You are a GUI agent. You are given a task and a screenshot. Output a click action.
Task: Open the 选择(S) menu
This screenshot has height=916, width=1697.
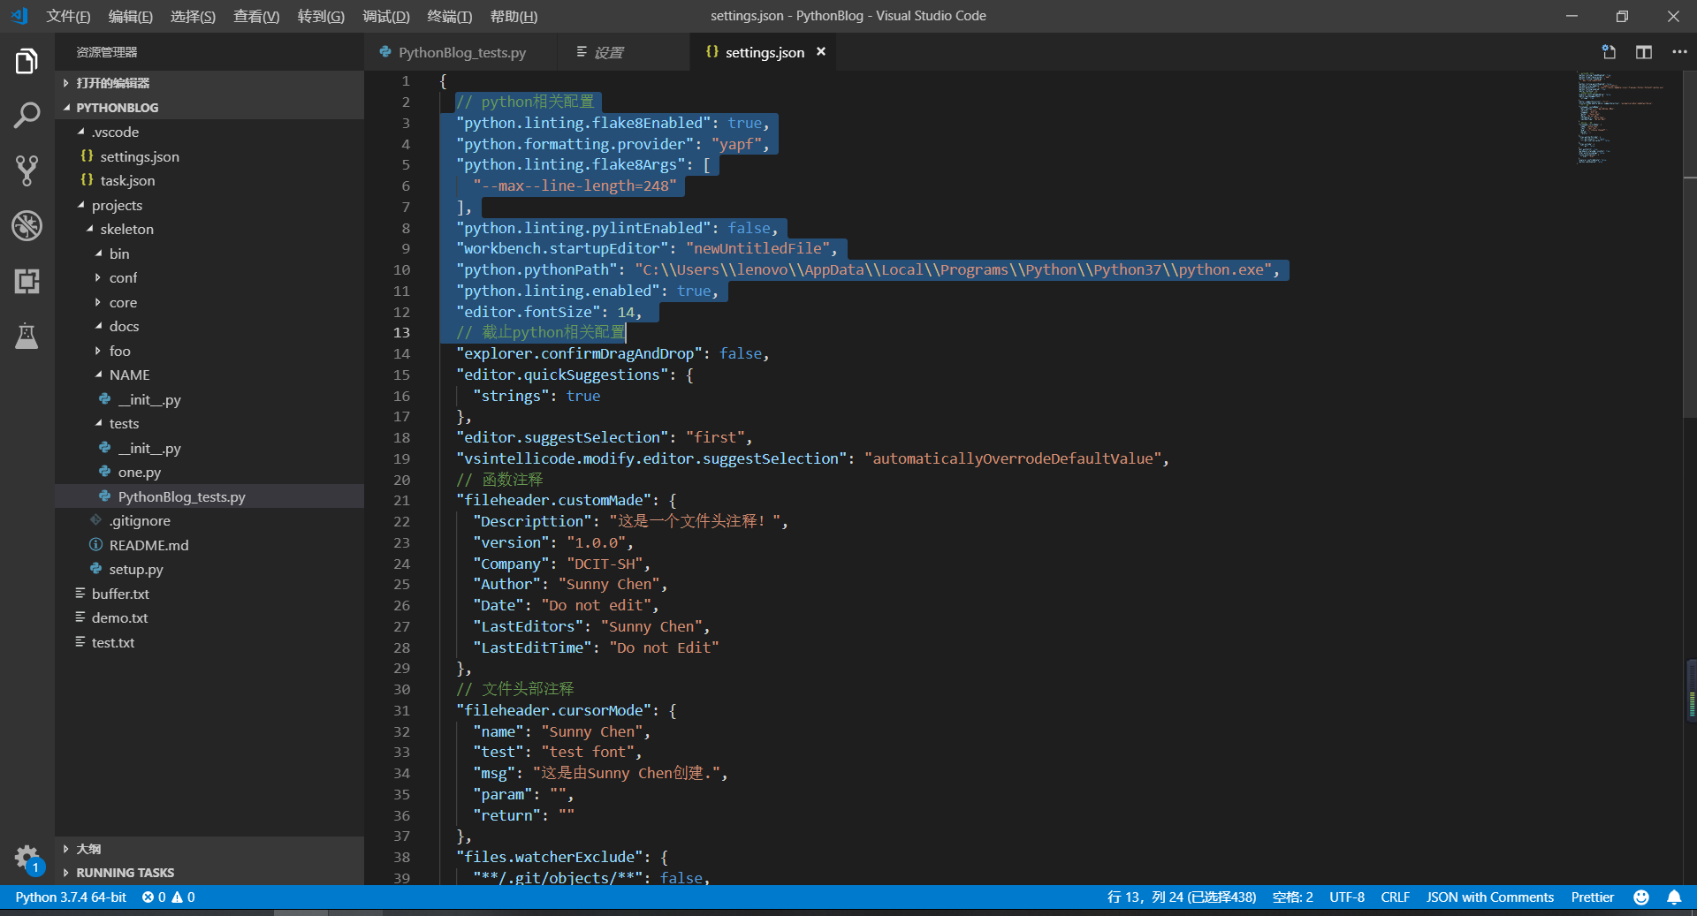pos(193,17)
